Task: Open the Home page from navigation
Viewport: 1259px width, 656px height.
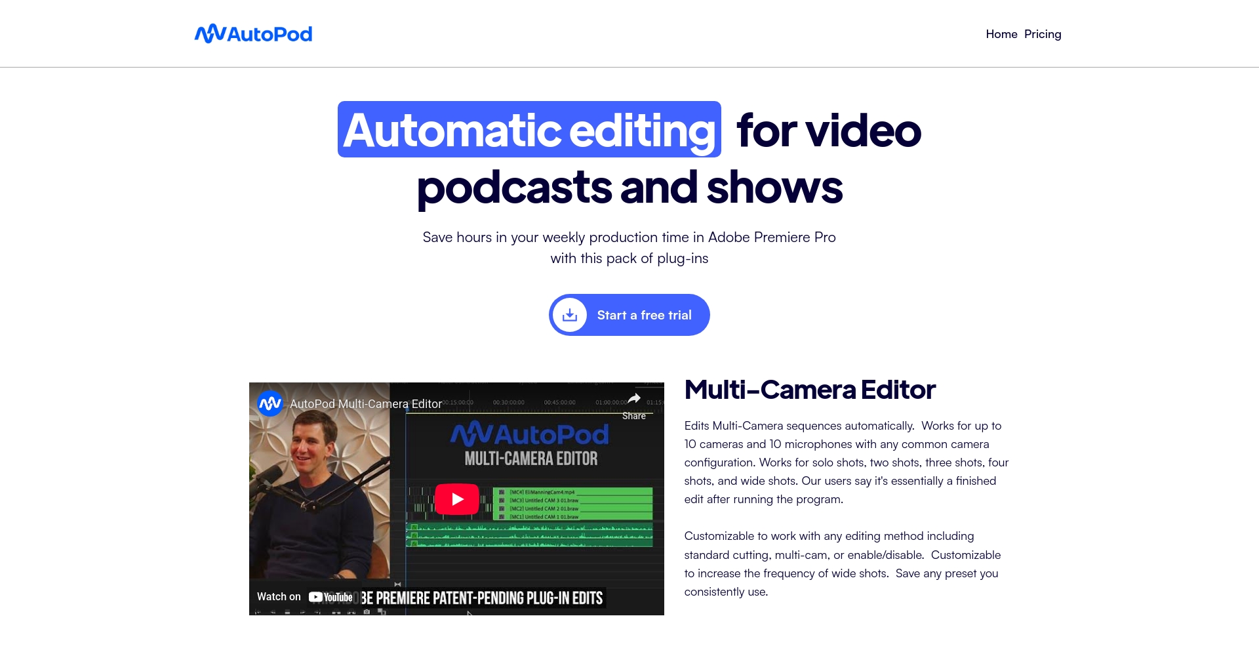Action: click(x=1001, y=34)
